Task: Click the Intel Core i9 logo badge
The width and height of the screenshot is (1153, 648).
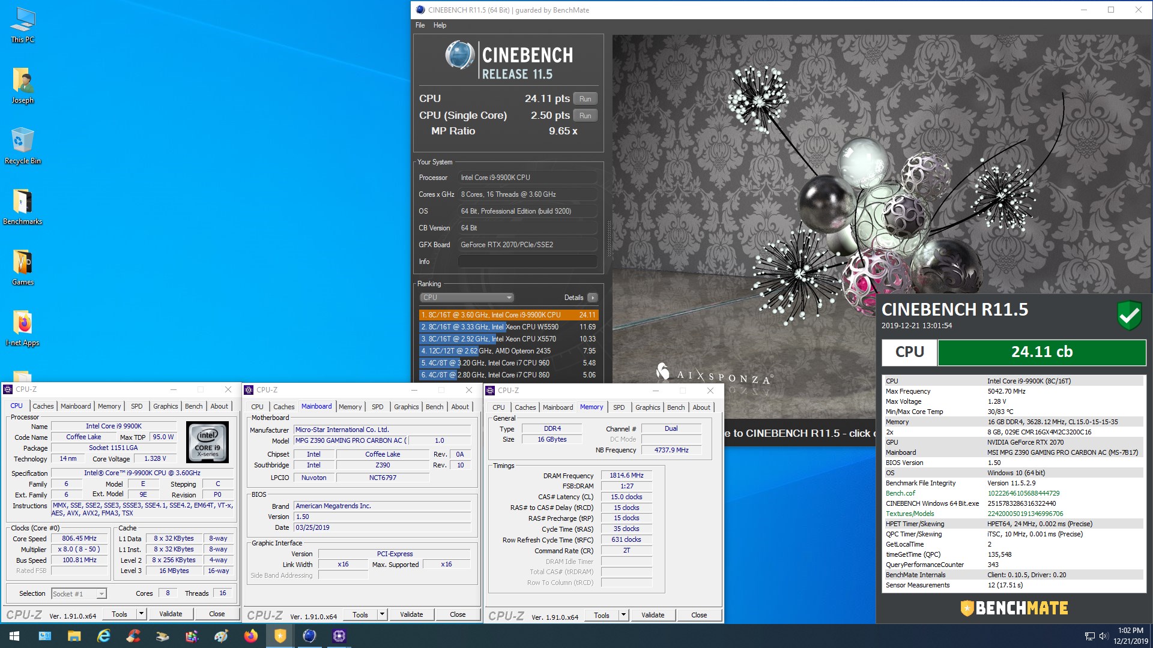Action: click(x=207, y=442)
